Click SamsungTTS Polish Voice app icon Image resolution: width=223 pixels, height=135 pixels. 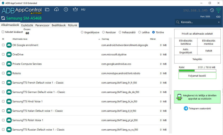9,120
